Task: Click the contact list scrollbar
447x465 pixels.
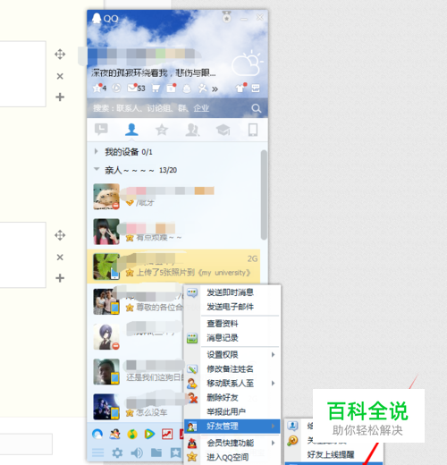Action: pos(264,195)
